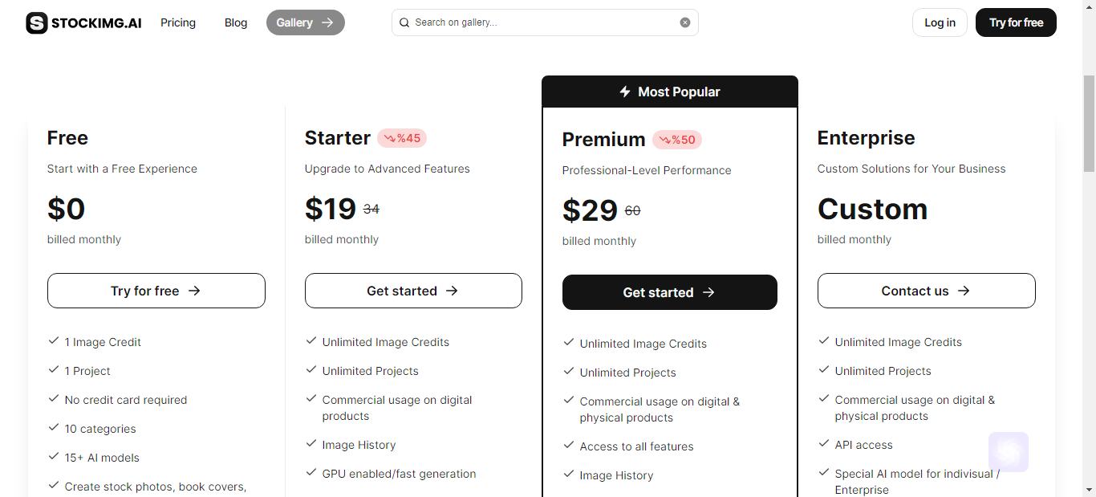The height and width of the screenshot is (497, 1096).
Task: Open the Pricing menu item
Action: pos(178,22)
